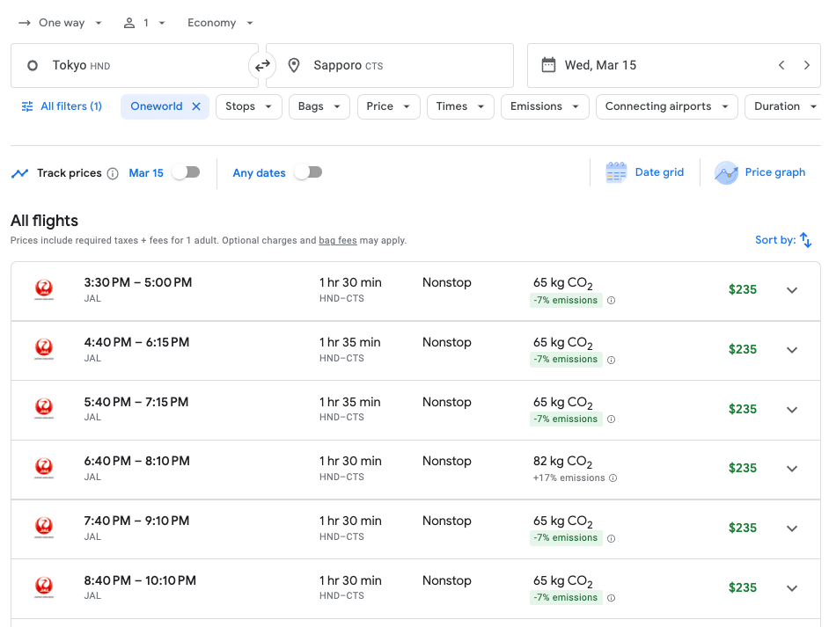The width and height of the screenshot is (829, 627).
Task: Click the Sort by icon
Action: click(x=807, y=239)
